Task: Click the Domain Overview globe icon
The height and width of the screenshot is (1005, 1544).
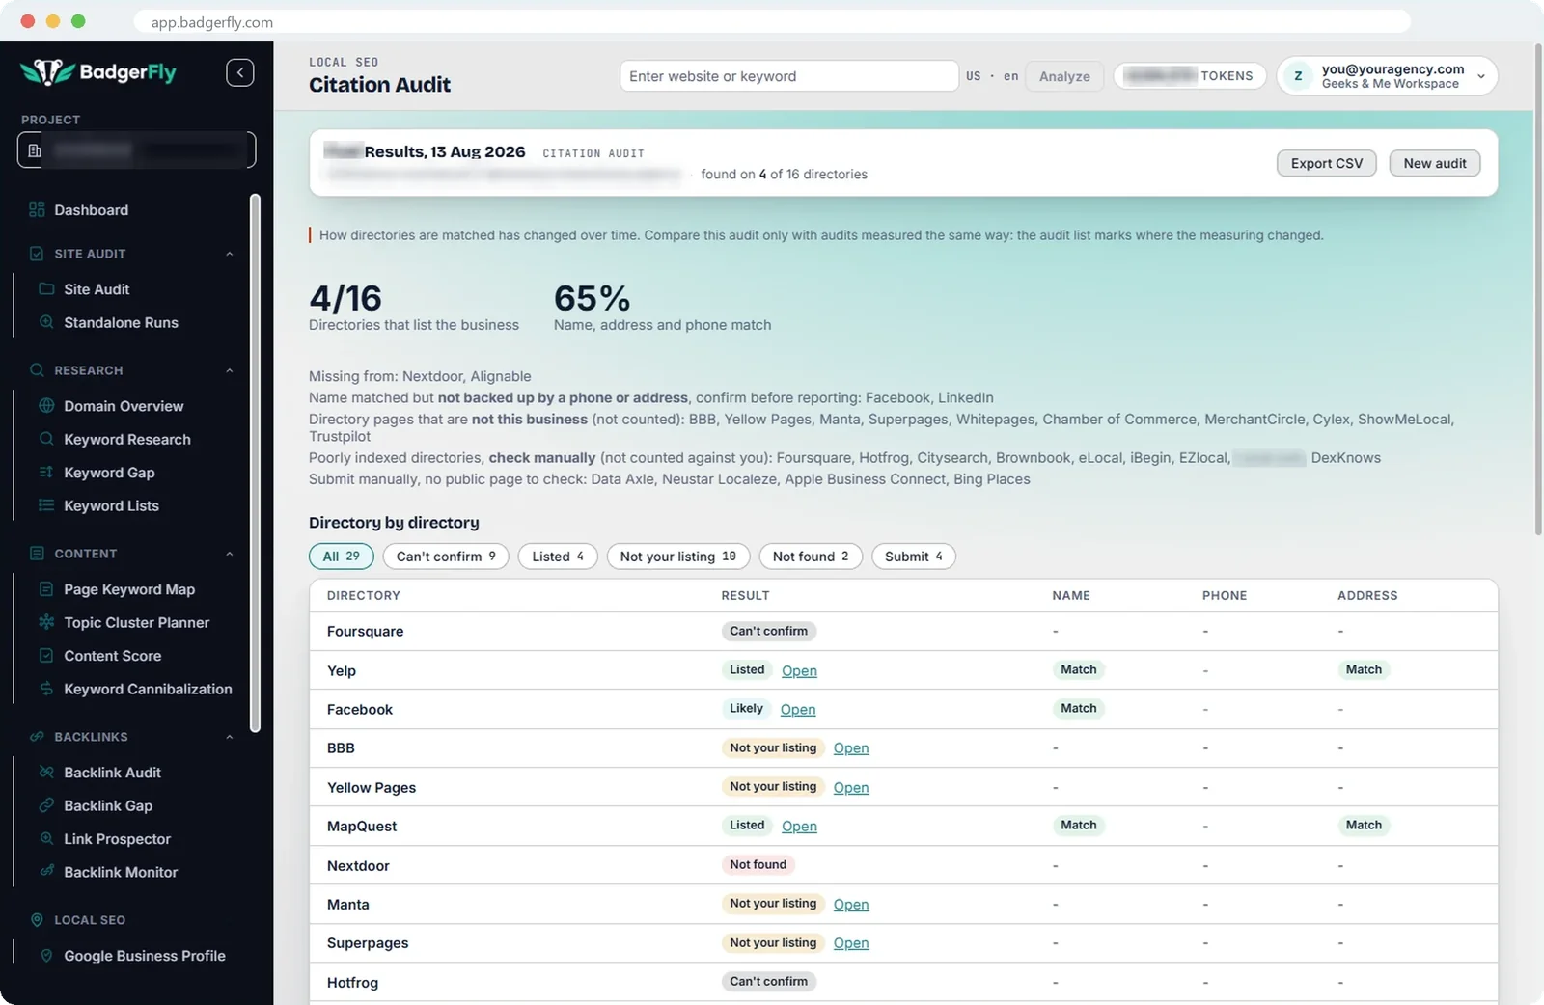Action: pos(46,406)
